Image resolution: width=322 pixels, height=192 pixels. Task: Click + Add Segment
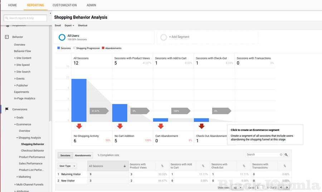coord(179,37)
